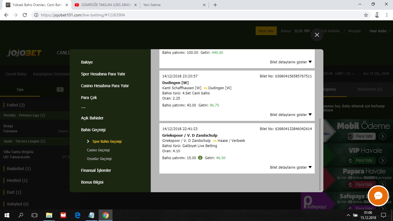Select Casino Hesabına Para Yatır
Viewport: 393px width, 221px height.
point(105,86)
